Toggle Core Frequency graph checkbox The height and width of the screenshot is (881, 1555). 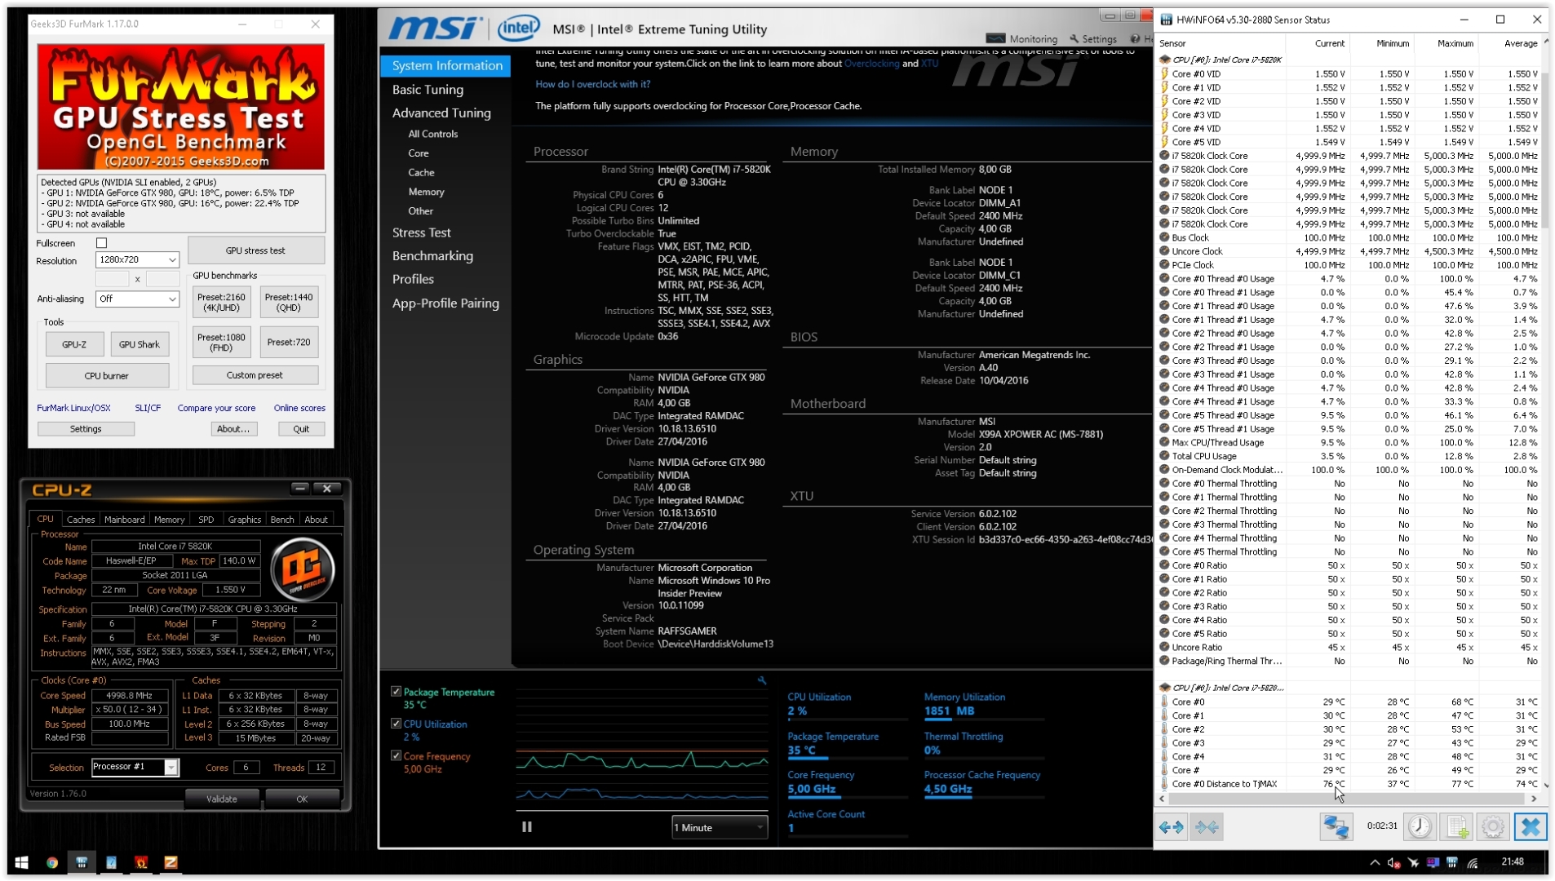(x=397, y=756)
